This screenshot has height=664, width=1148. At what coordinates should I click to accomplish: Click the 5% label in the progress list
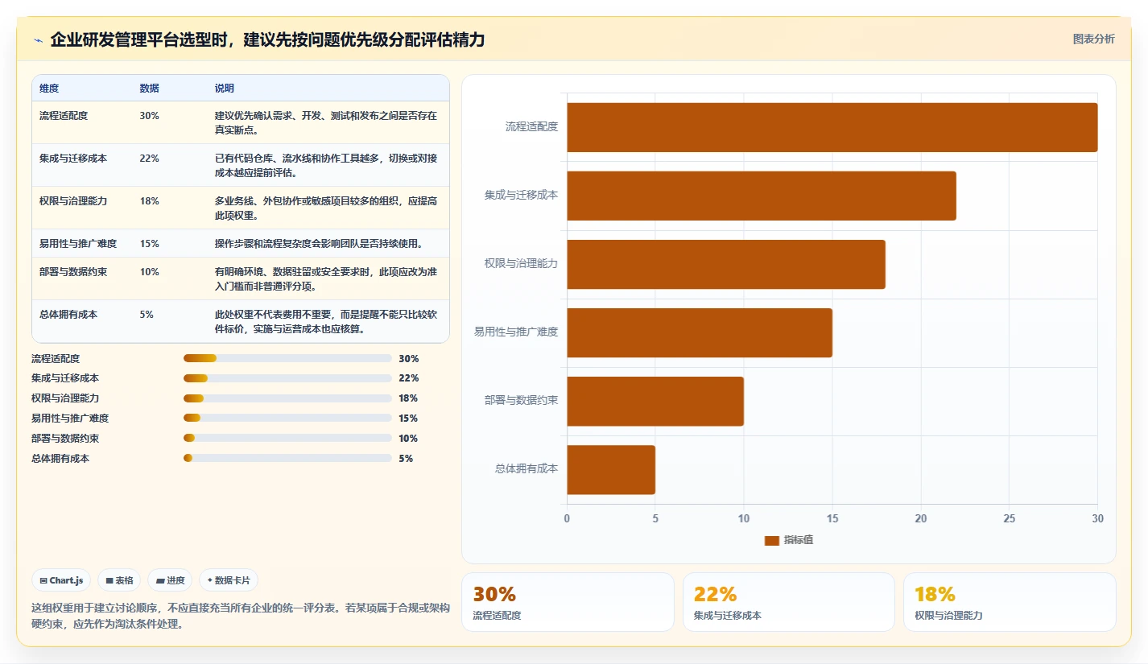point(406,459)
